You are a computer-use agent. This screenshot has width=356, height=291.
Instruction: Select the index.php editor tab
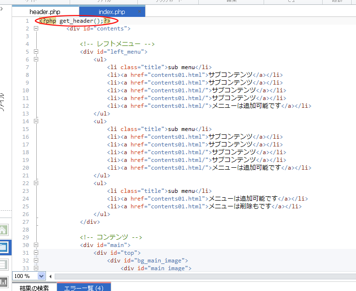111,12
